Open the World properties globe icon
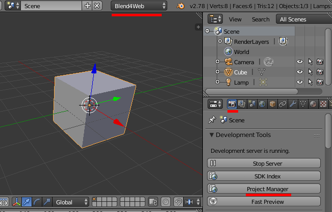 click(262, 104)
